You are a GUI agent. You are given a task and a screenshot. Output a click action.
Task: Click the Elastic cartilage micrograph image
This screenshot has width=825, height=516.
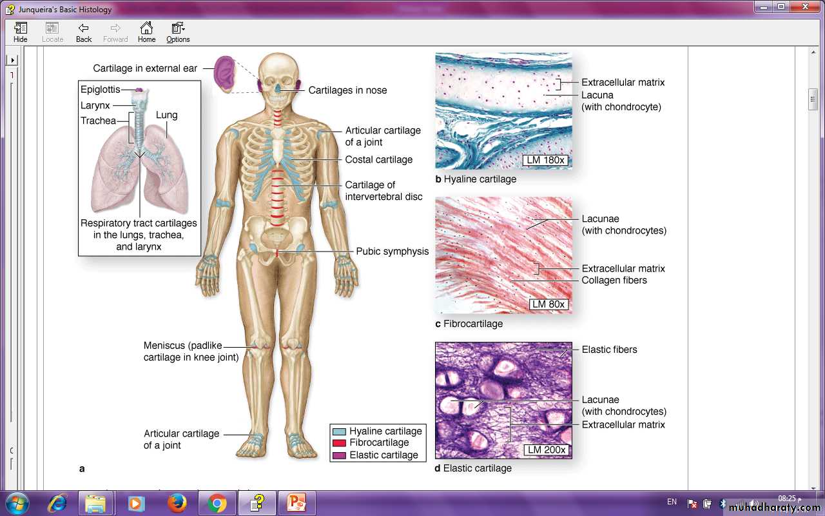(503, 400)
